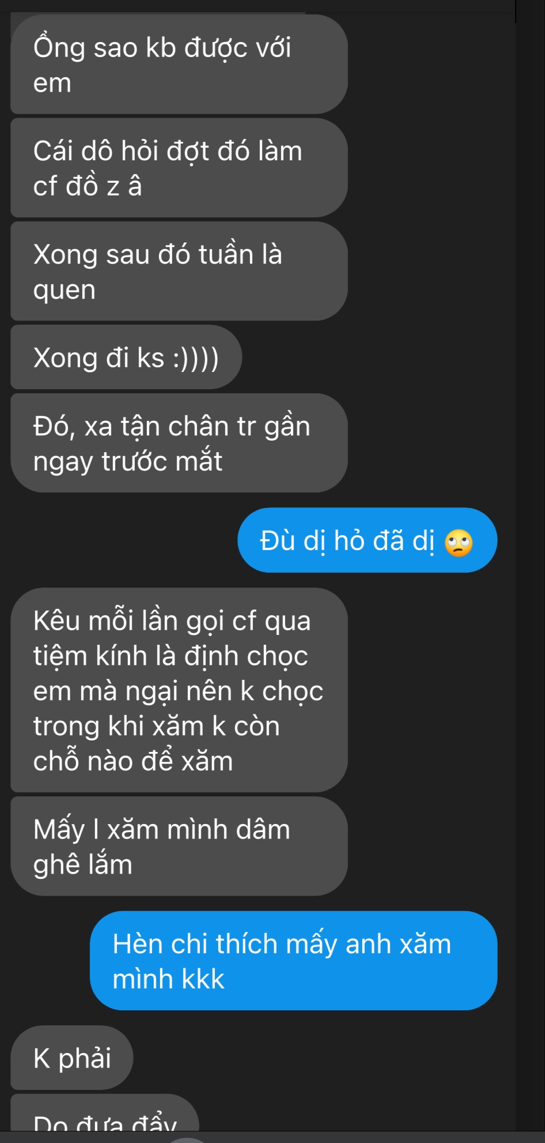Select the "Cái dô hỏi đợt đó" message bubble
This screenshot has width=545, height=1143.
click(179, 168)
